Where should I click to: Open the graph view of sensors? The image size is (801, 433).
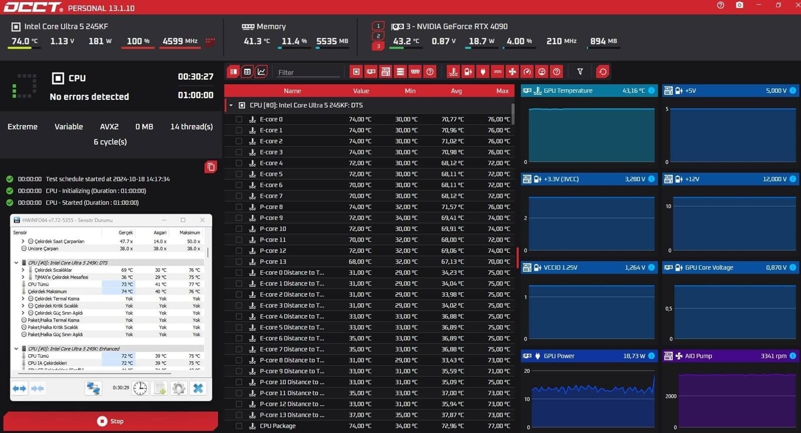(x=261, y=72)
